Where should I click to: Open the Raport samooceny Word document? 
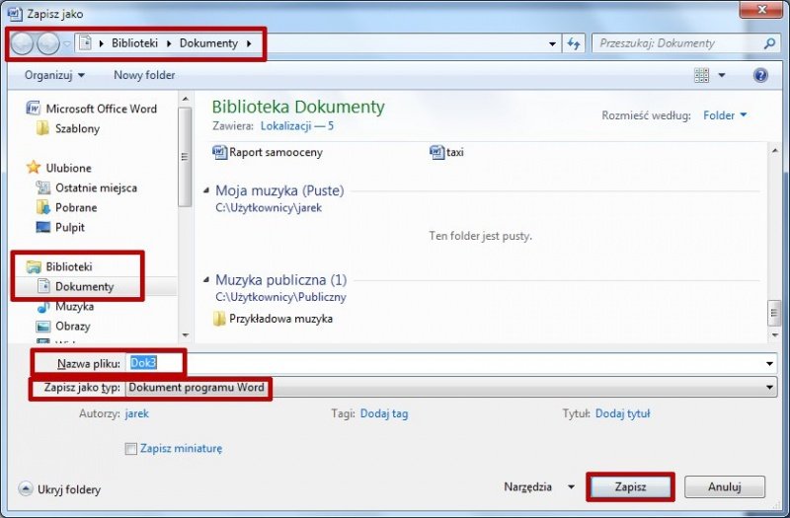pyautogui.click(x=275, y=153)
